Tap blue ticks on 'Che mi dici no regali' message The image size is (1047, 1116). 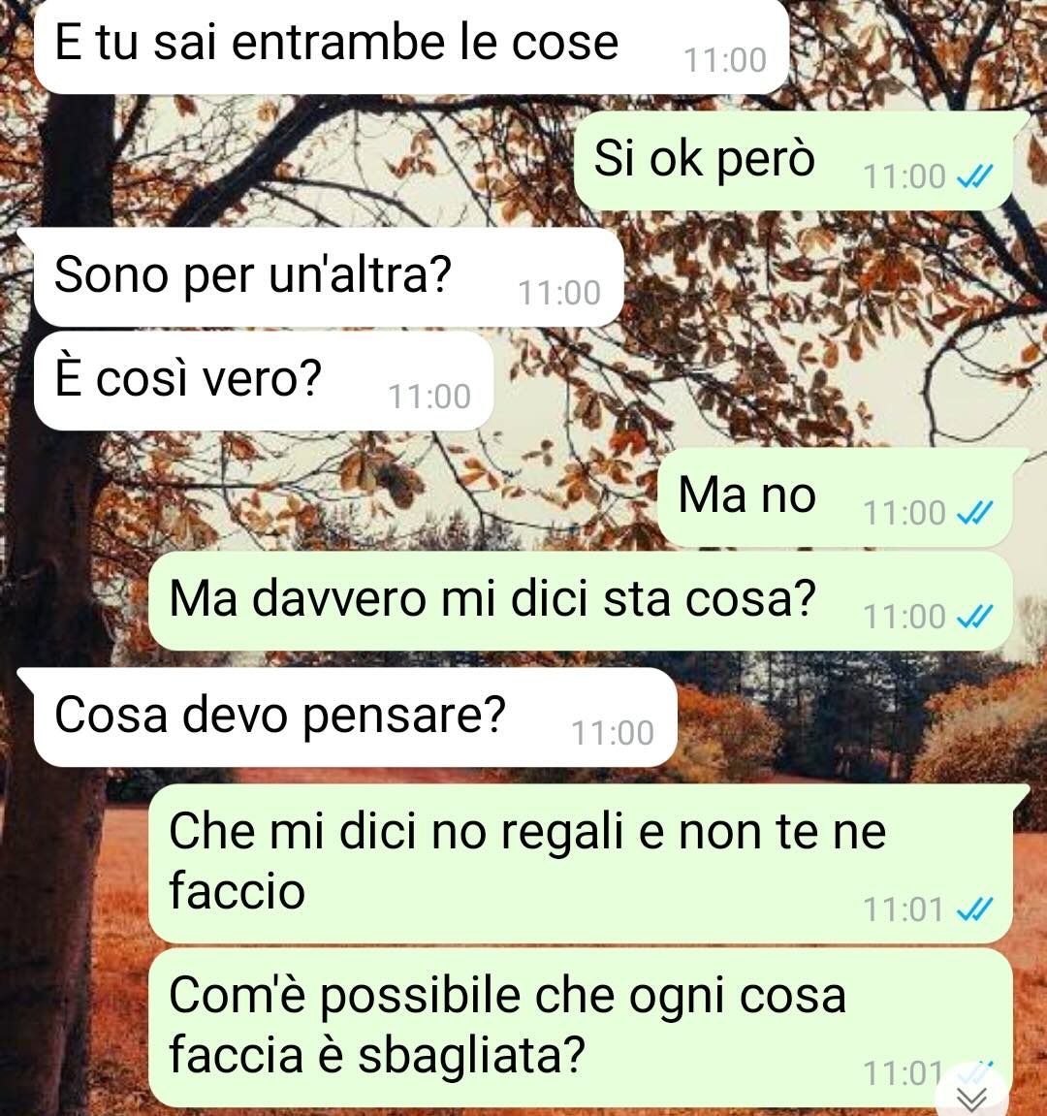tap(974, 909)
